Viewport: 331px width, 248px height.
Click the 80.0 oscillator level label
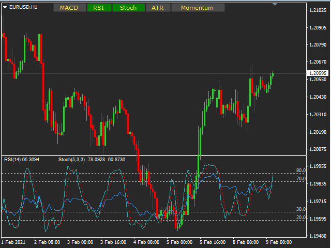coord(301,171)
